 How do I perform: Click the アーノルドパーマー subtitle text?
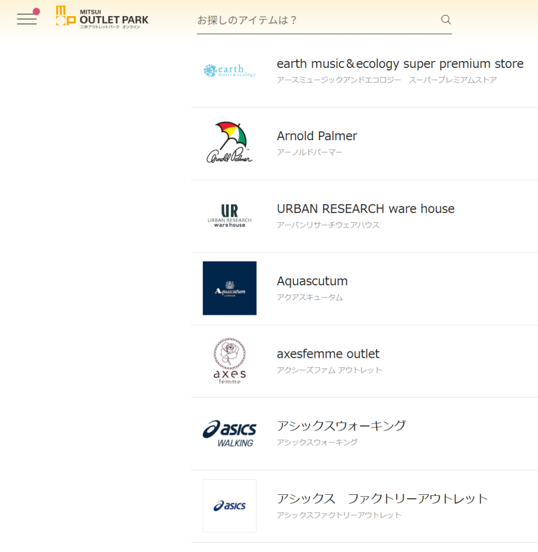pos(309,152)
